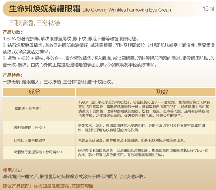Viewport: 216px width, 190px height.
Task: Click the second benefit line about 钻石烯配酵母精华
Action: [x=108, y=45]
